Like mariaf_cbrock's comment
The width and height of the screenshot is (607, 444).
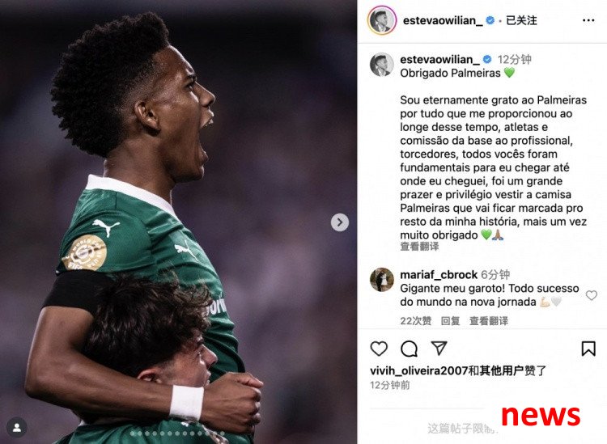[591, 295]
